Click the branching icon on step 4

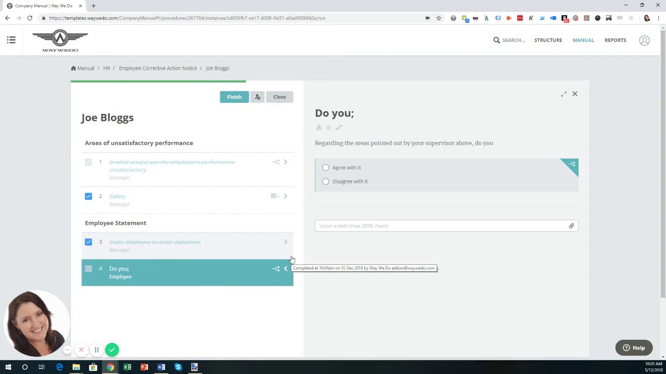coord(276,269)
